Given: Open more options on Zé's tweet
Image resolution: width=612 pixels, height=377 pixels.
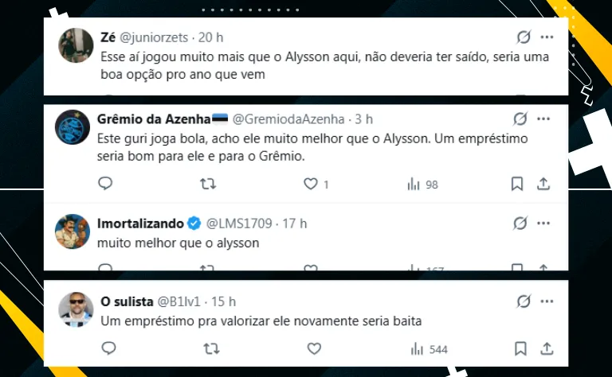Looking at the screenshot, I should pos(547,37).
